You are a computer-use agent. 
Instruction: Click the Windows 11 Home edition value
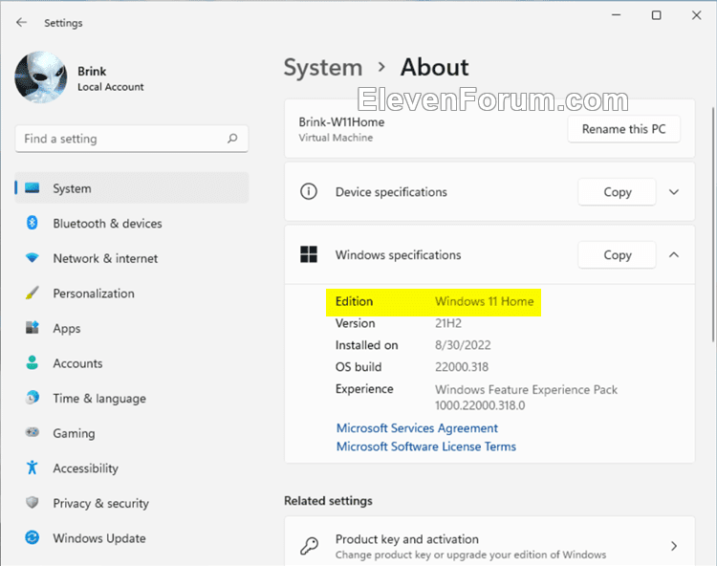pos(485,301)
